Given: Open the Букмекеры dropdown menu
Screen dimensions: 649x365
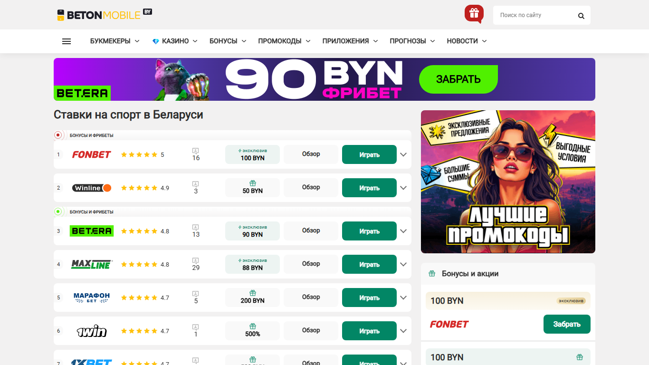Looking at the screenshot, I should tap(115, 41).
